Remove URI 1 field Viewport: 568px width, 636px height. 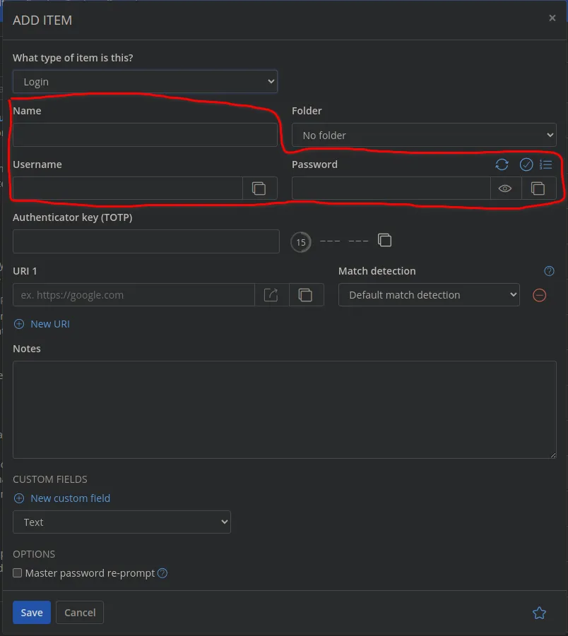point(539,295)
